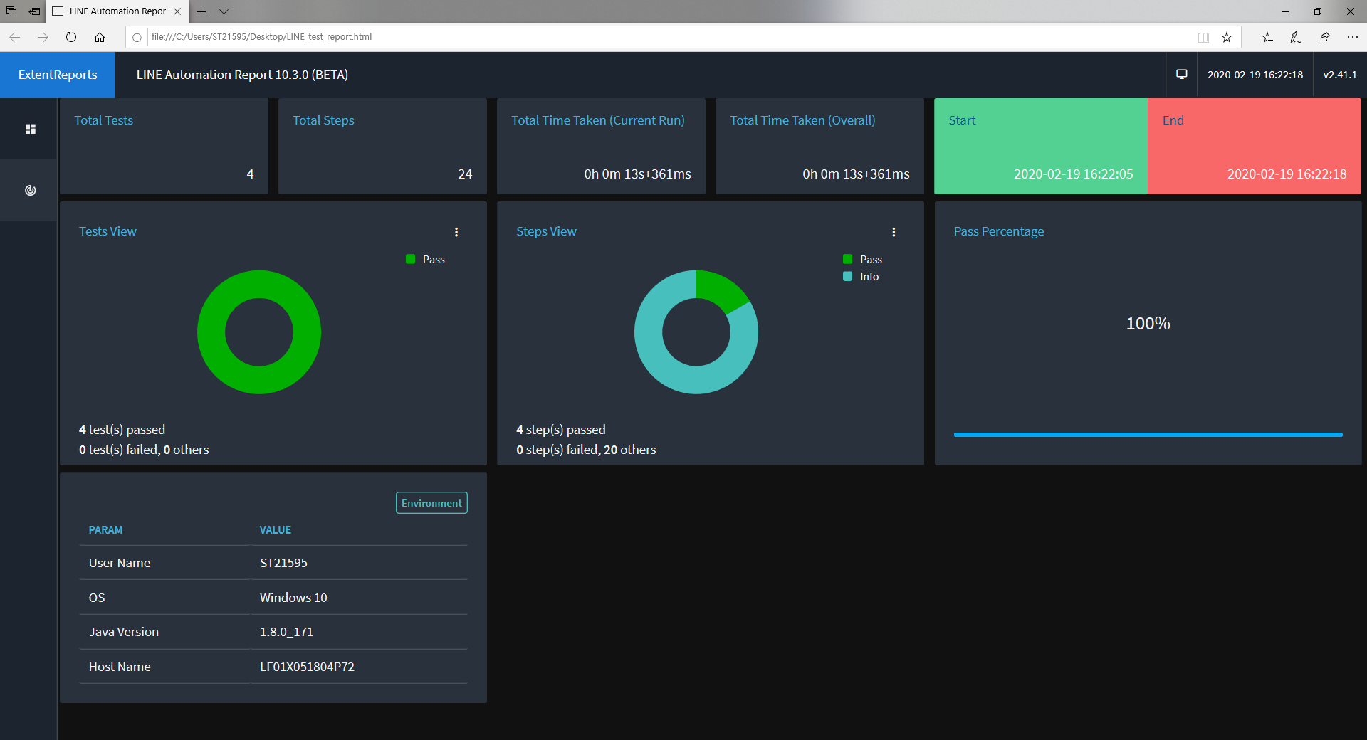Click inside the browser address bar
Screen dimensions: 1367x740
click(x=498, y=37)
